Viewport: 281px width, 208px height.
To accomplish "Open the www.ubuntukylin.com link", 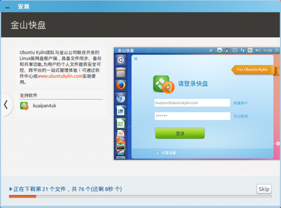I will [60, 76].
